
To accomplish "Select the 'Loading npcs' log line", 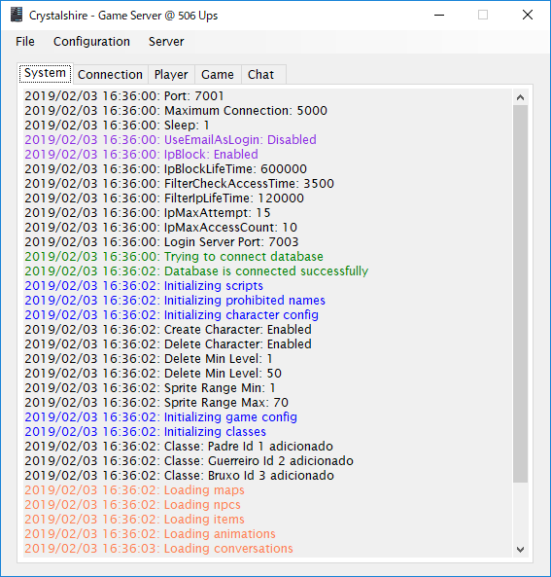I will 132,505.
